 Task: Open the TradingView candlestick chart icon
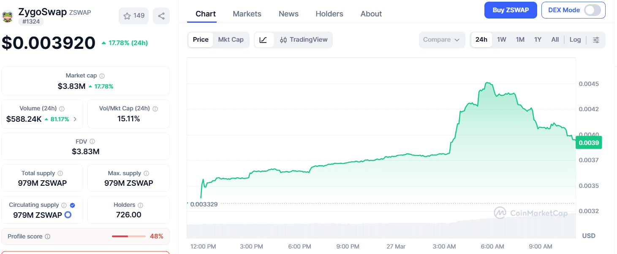(283, 40)
